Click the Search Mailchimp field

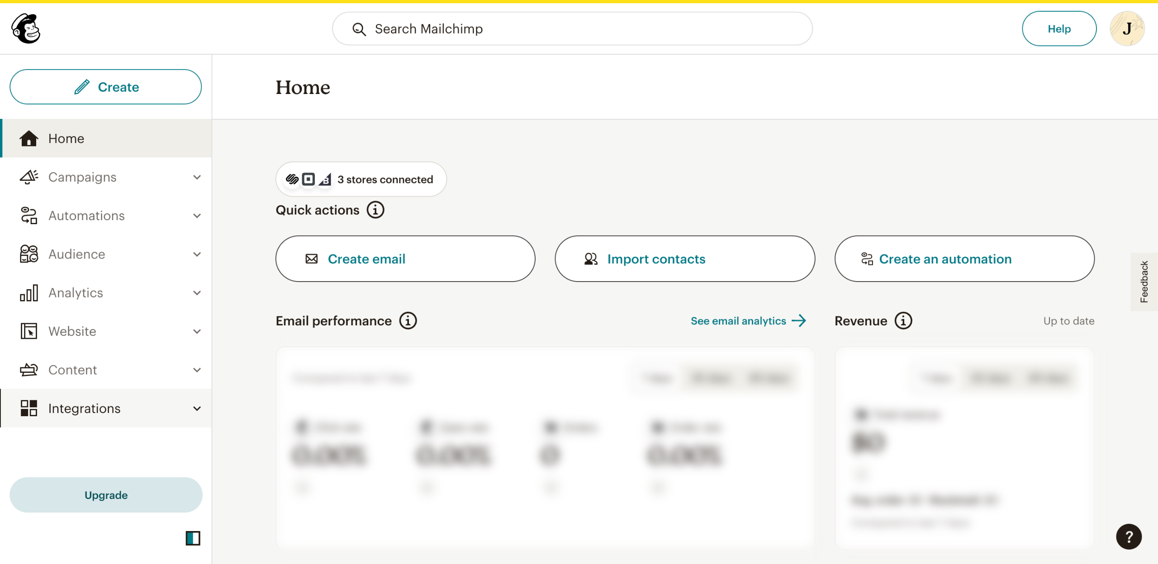tap(572, 29)
